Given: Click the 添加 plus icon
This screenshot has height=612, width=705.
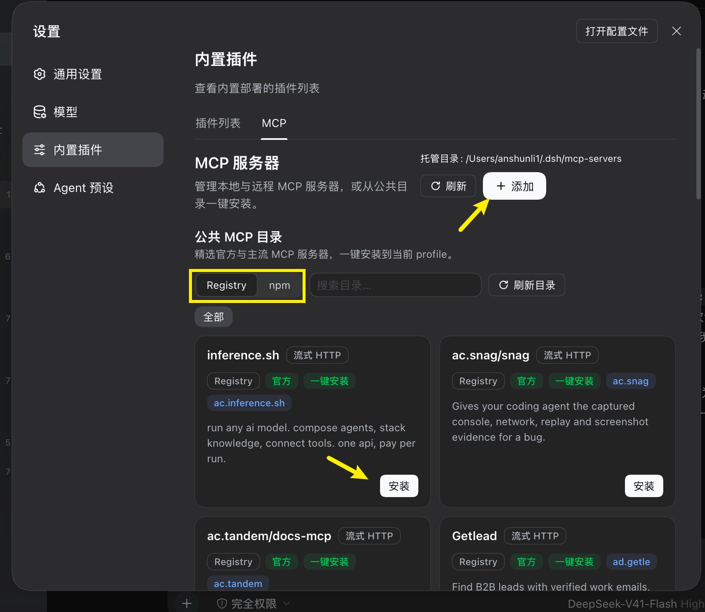Looking at the screenshot, I should tap(501, 186).
